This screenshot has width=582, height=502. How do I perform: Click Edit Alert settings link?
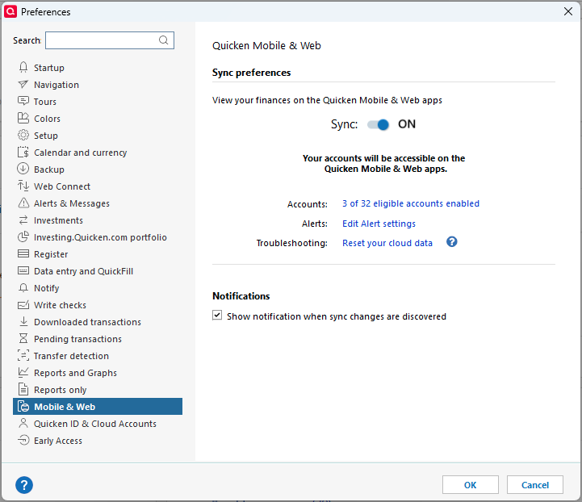(379, 224)
